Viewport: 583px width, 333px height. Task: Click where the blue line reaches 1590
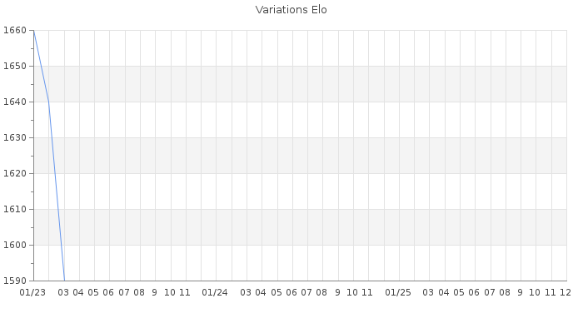[x=64, y=281]
